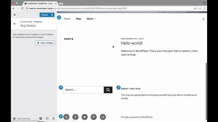Click the POSTS heading text
Viewport: 218px width, 122px height.
pos(69,39)
